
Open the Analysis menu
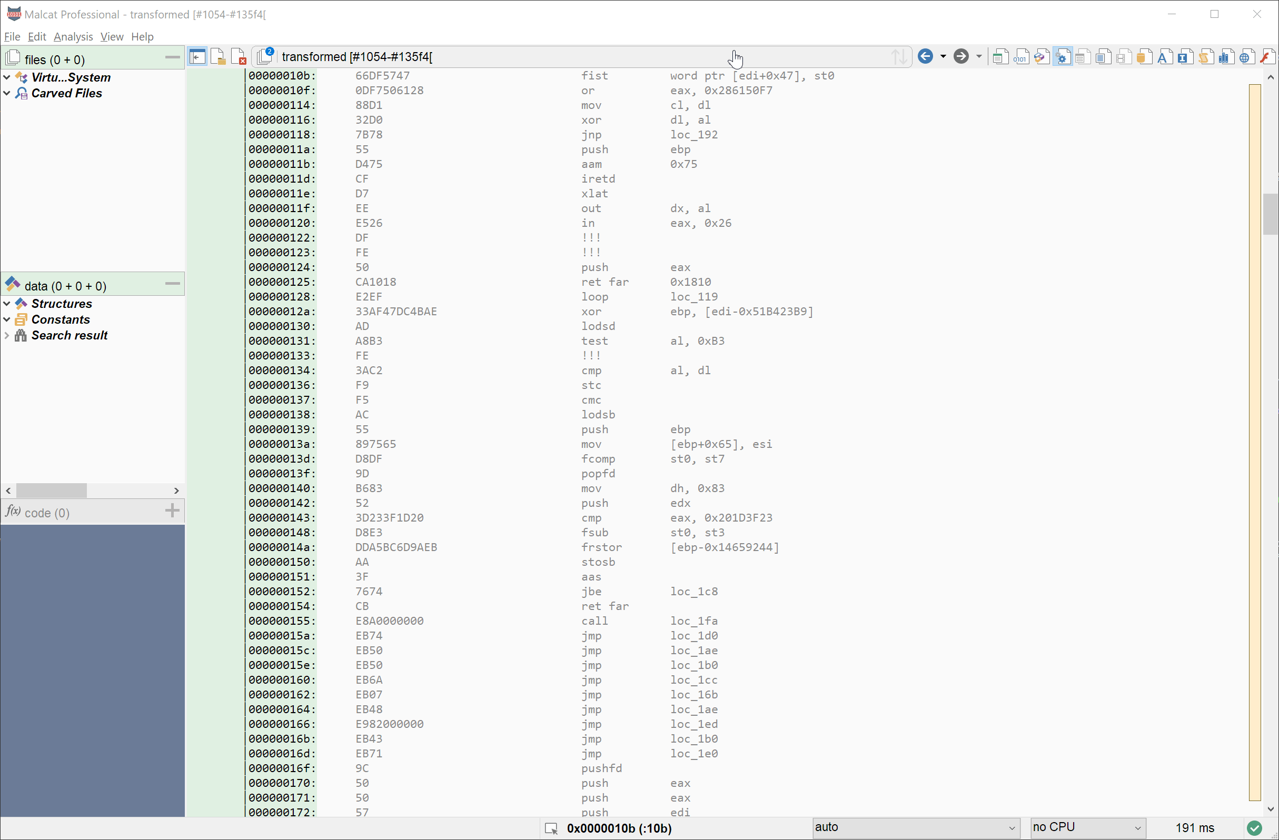coord(73,36)
